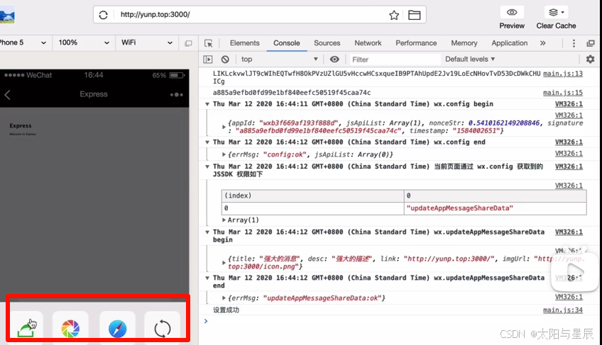The image size is (602, 345).
Task: Expand the title 强大的消息 object
Action: click(224, 263)
